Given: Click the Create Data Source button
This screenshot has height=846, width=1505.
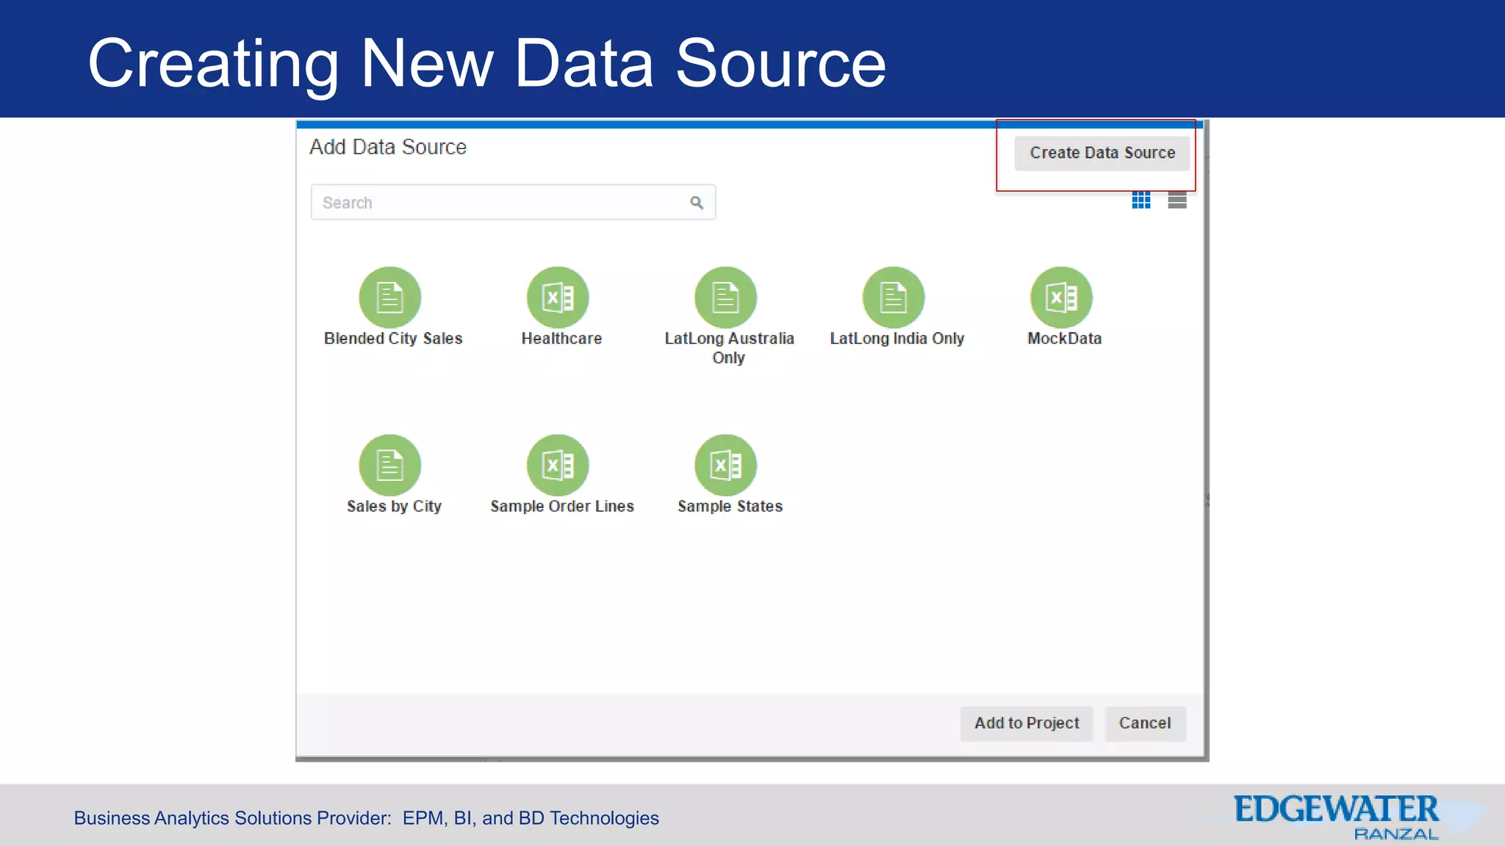Looking at the screenshot, I should [x=1102, y=153].
